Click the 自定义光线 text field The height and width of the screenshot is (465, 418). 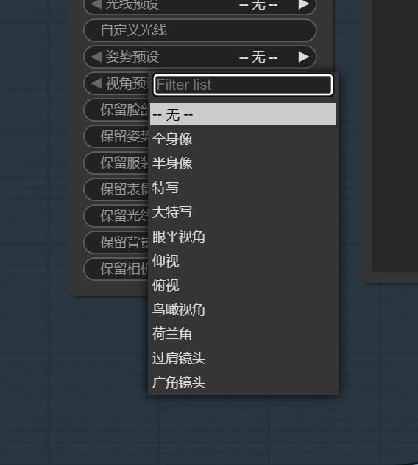point(200,30)
